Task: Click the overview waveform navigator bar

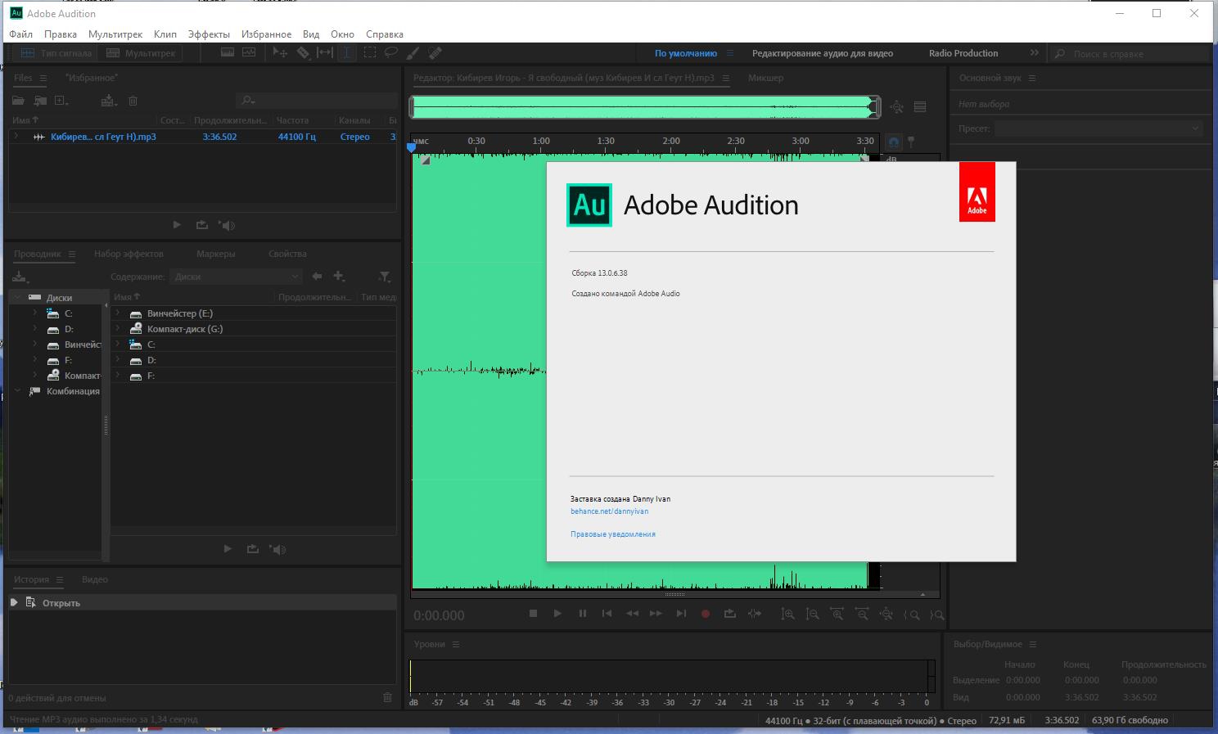Action: 645,107
